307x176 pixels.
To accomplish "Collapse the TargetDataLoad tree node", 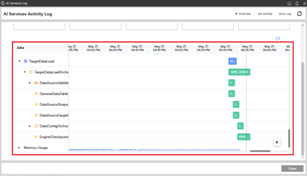I will click(x=19, y=61).
